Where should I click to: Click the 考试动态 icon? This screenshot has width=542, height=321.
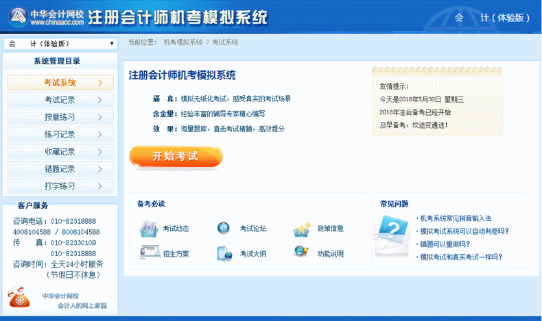(149, 228)
